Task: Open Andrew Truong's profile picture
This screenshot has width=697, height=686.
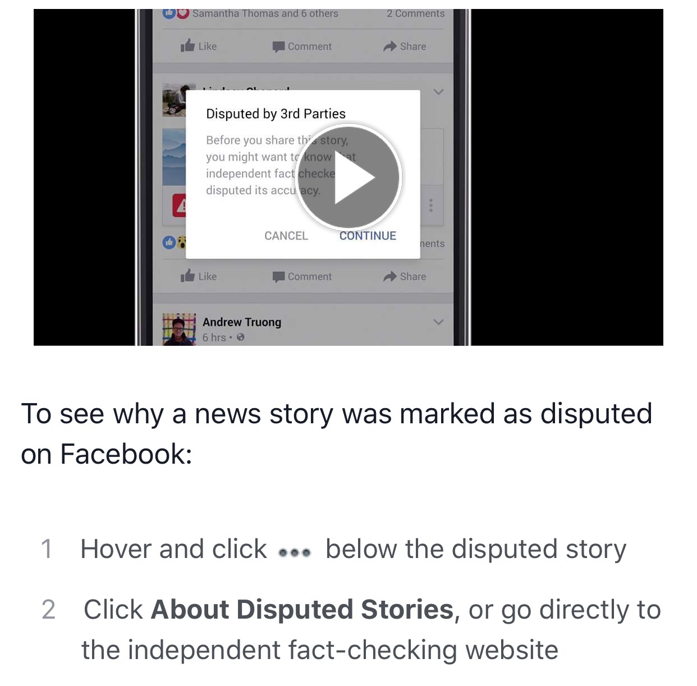Action: (179, 329)
